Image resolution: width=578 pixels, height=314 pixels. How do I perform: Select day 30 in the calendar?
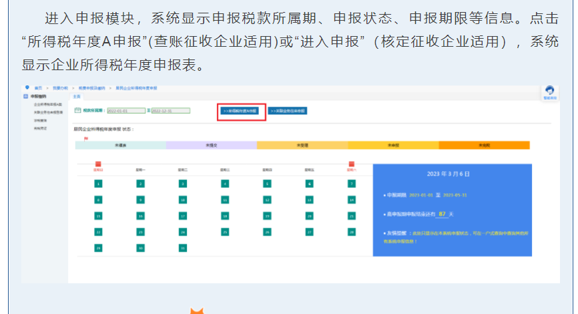pyautogui.click(x=140, y=249)
